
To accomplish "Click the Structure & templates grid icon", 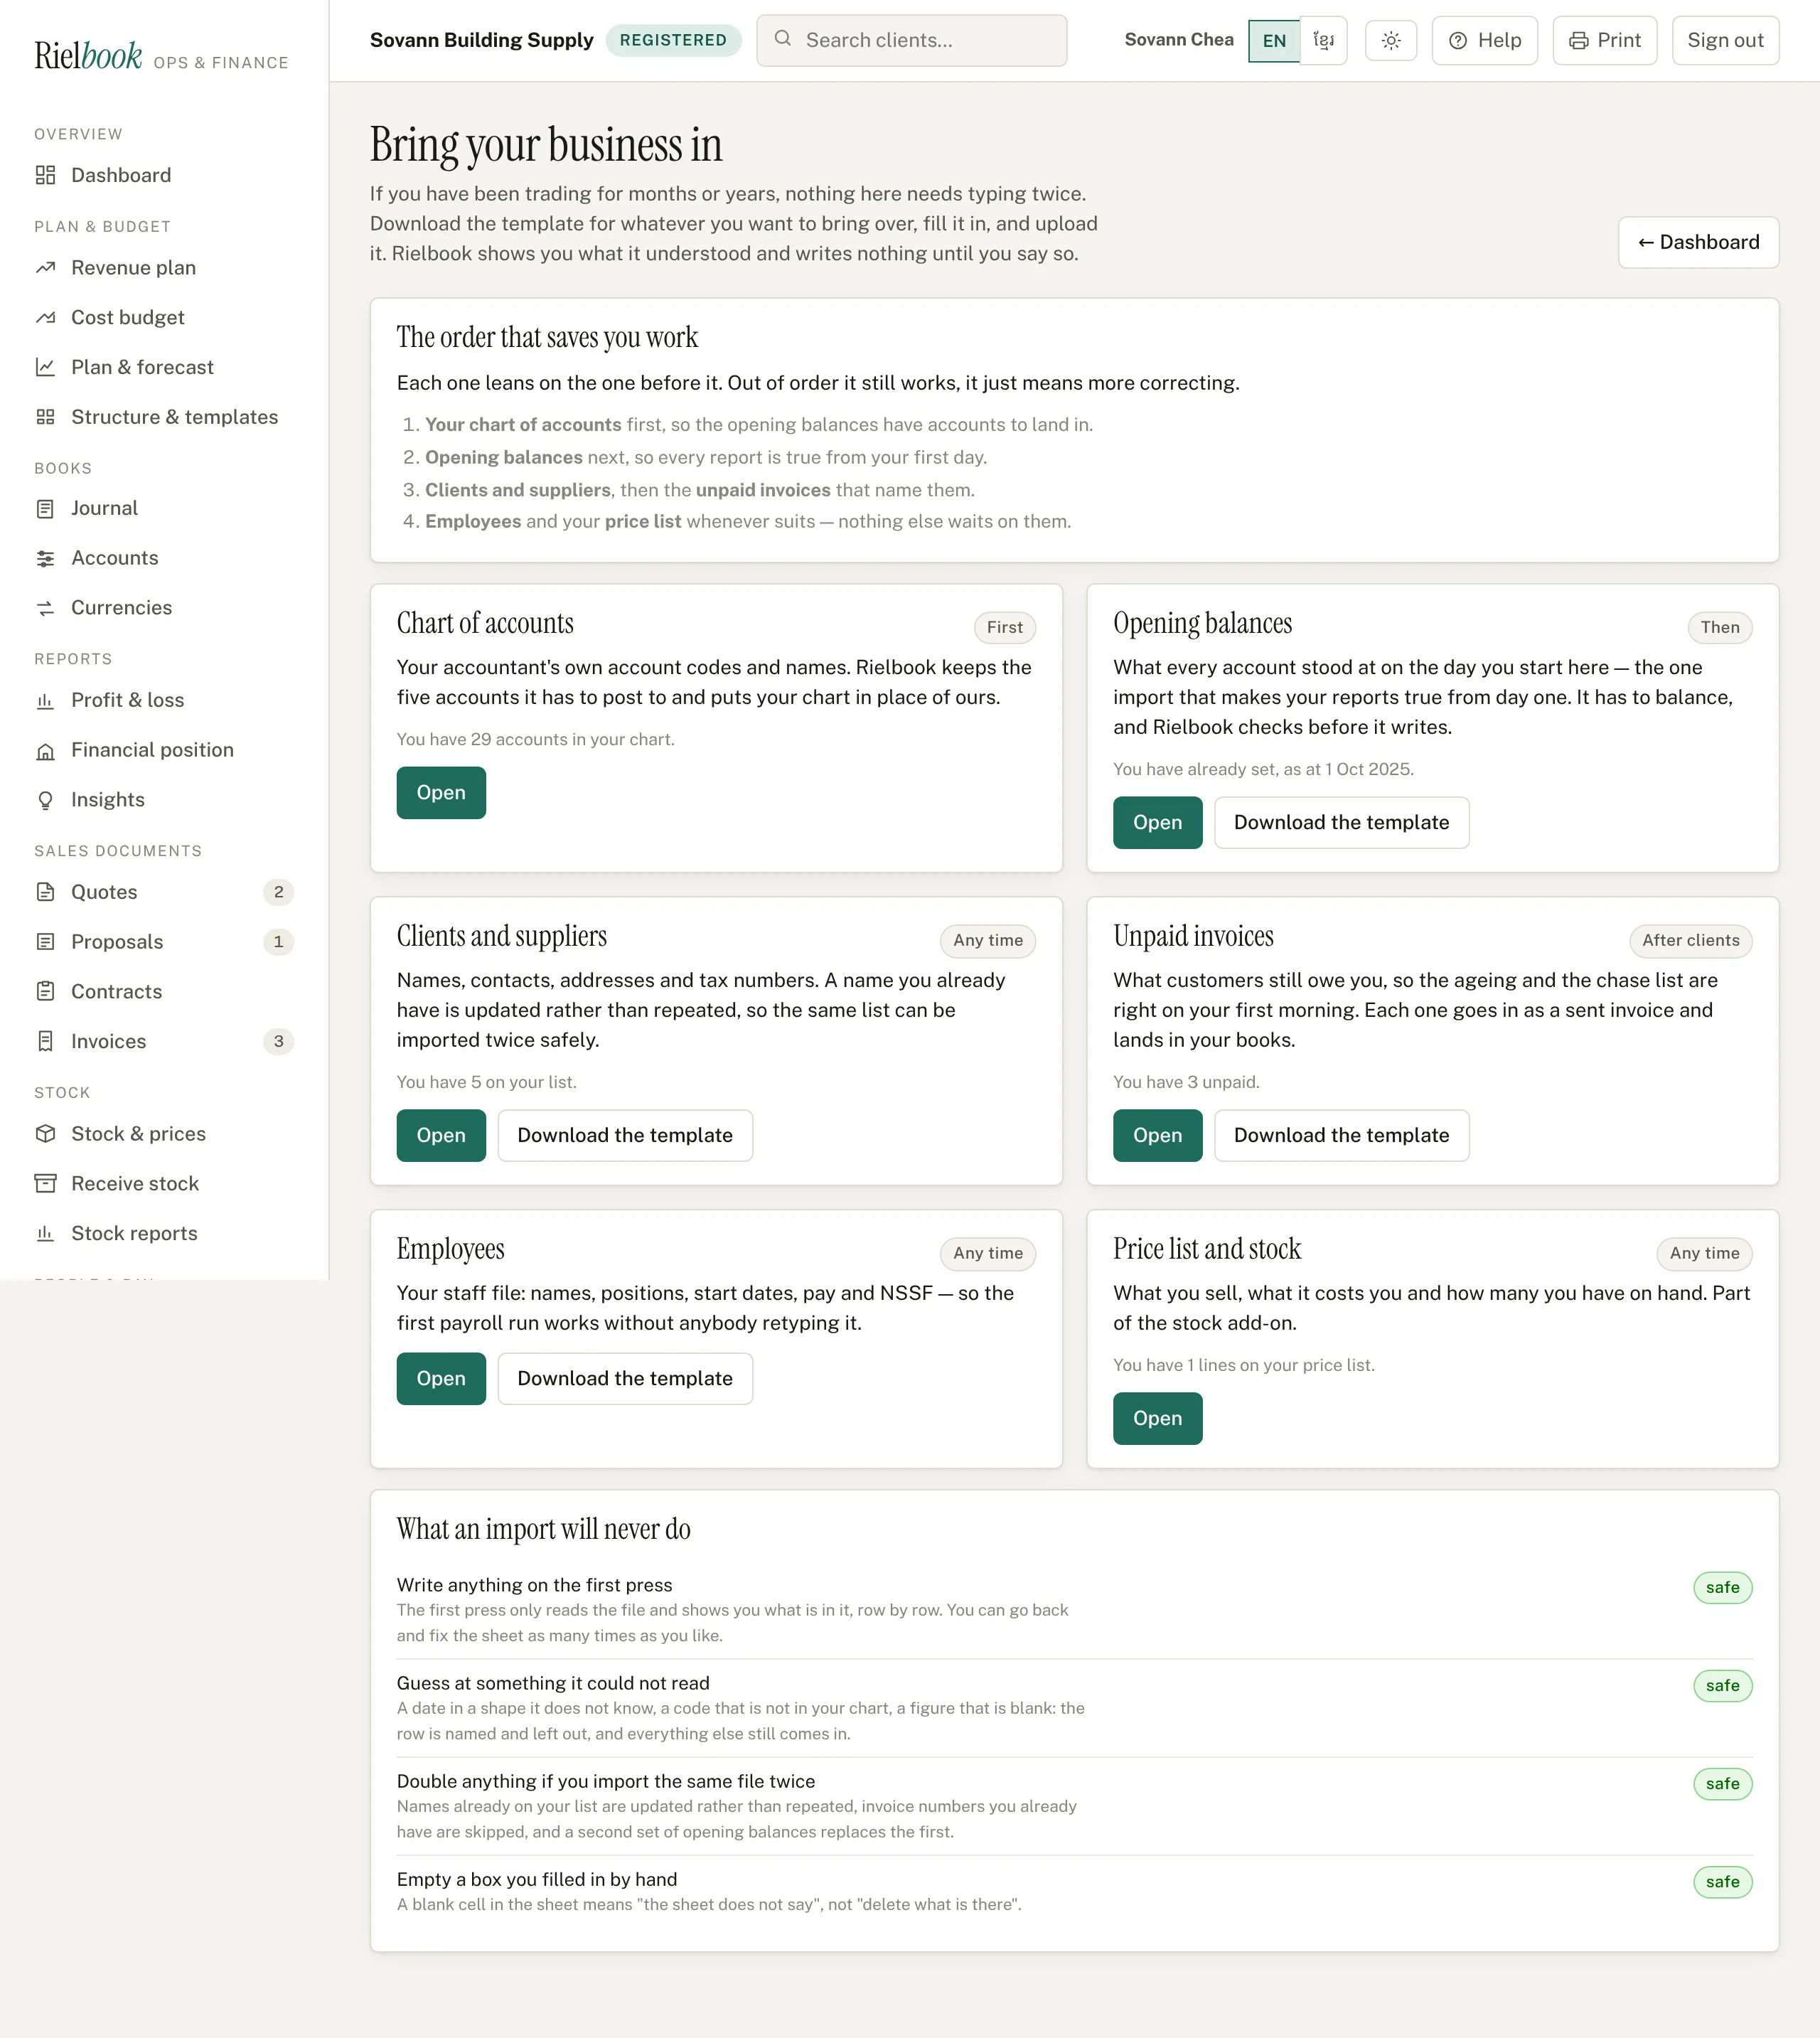I will coord(45,417).
